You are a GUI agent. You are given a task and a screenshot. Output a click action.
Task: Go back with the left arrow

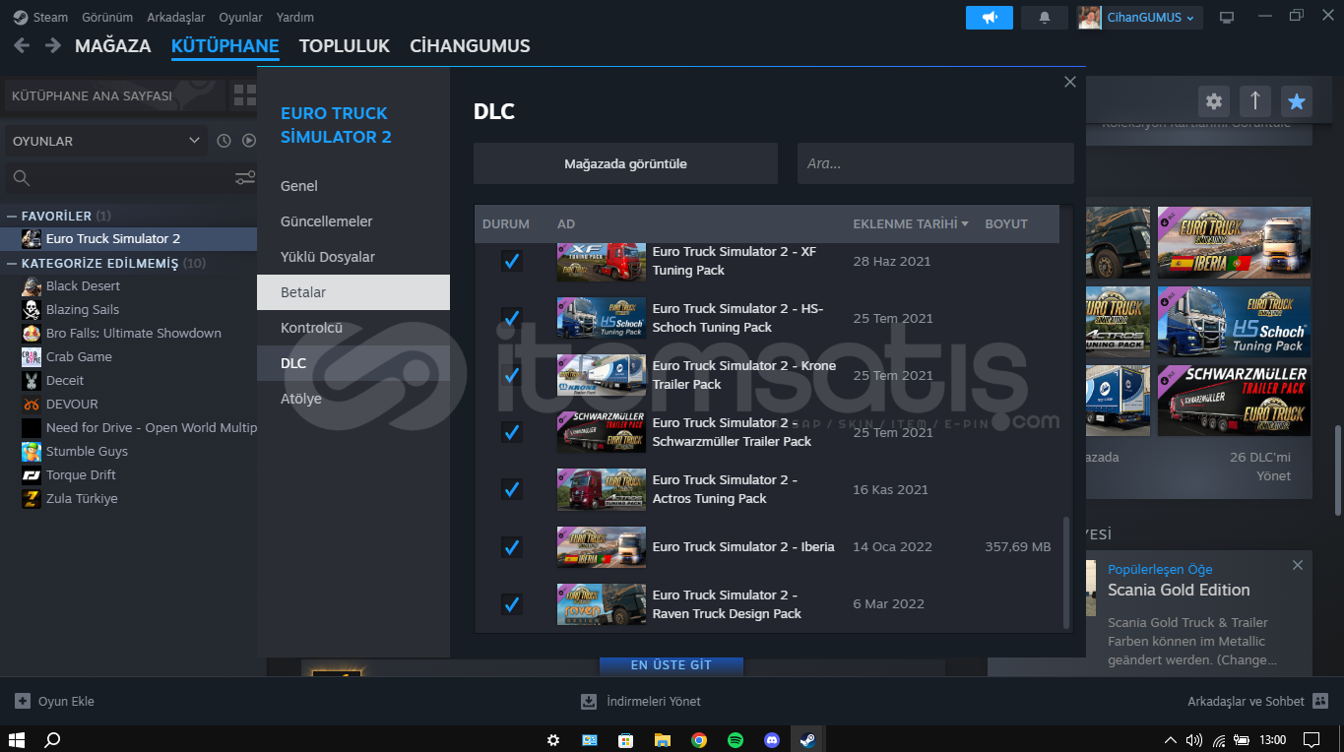(22, 45)
